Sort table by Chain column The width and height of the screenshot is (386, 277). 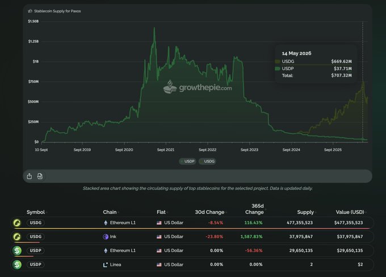coord(111,212)
